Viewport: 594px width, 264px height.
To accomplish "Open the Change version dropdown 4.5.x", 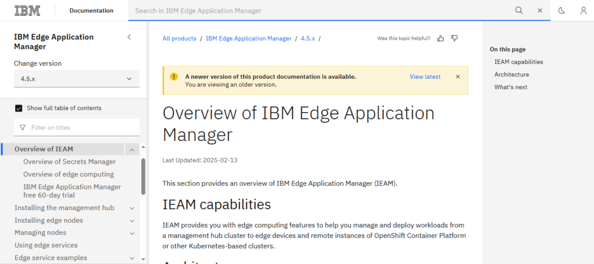I will click(x=77, y=79).
